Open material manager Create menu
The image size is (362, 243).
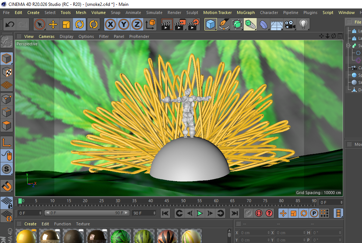pyautogui.click(x=30, y=224)
